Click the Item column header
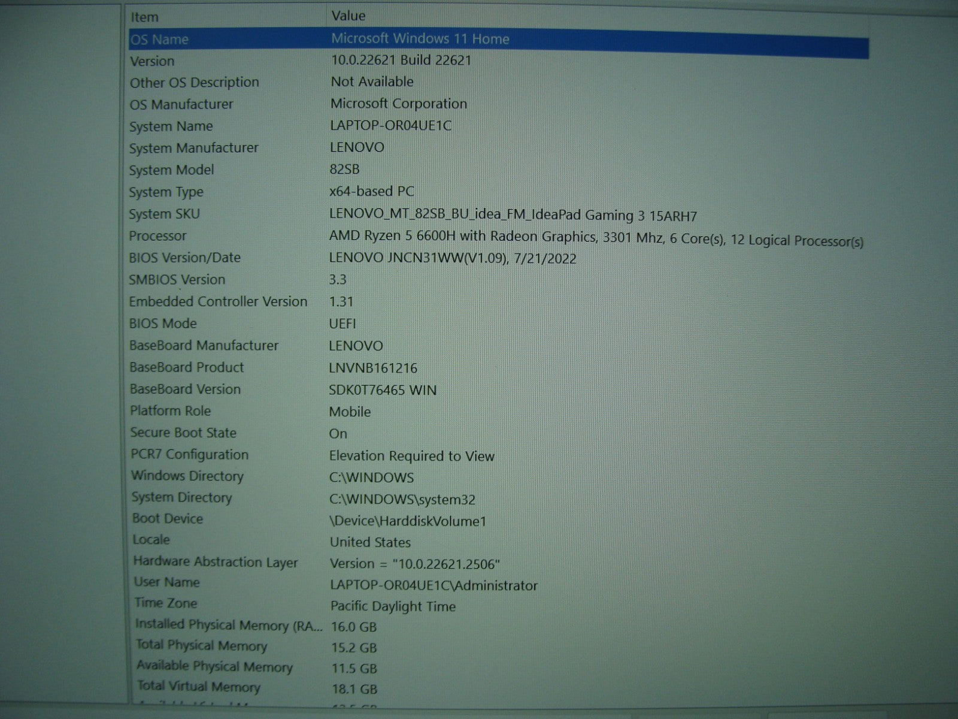958x719 pixels. [145, 17]
